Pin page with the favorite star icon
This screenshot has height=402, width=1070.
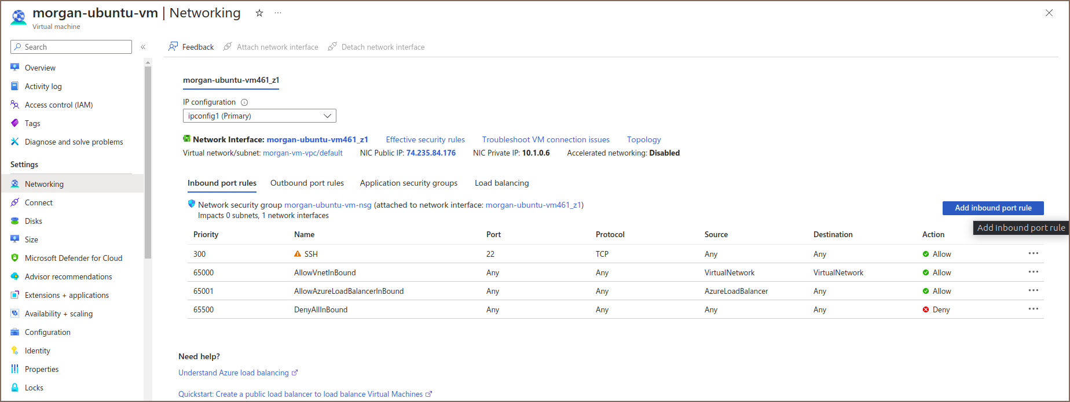(x=259, y=13)
